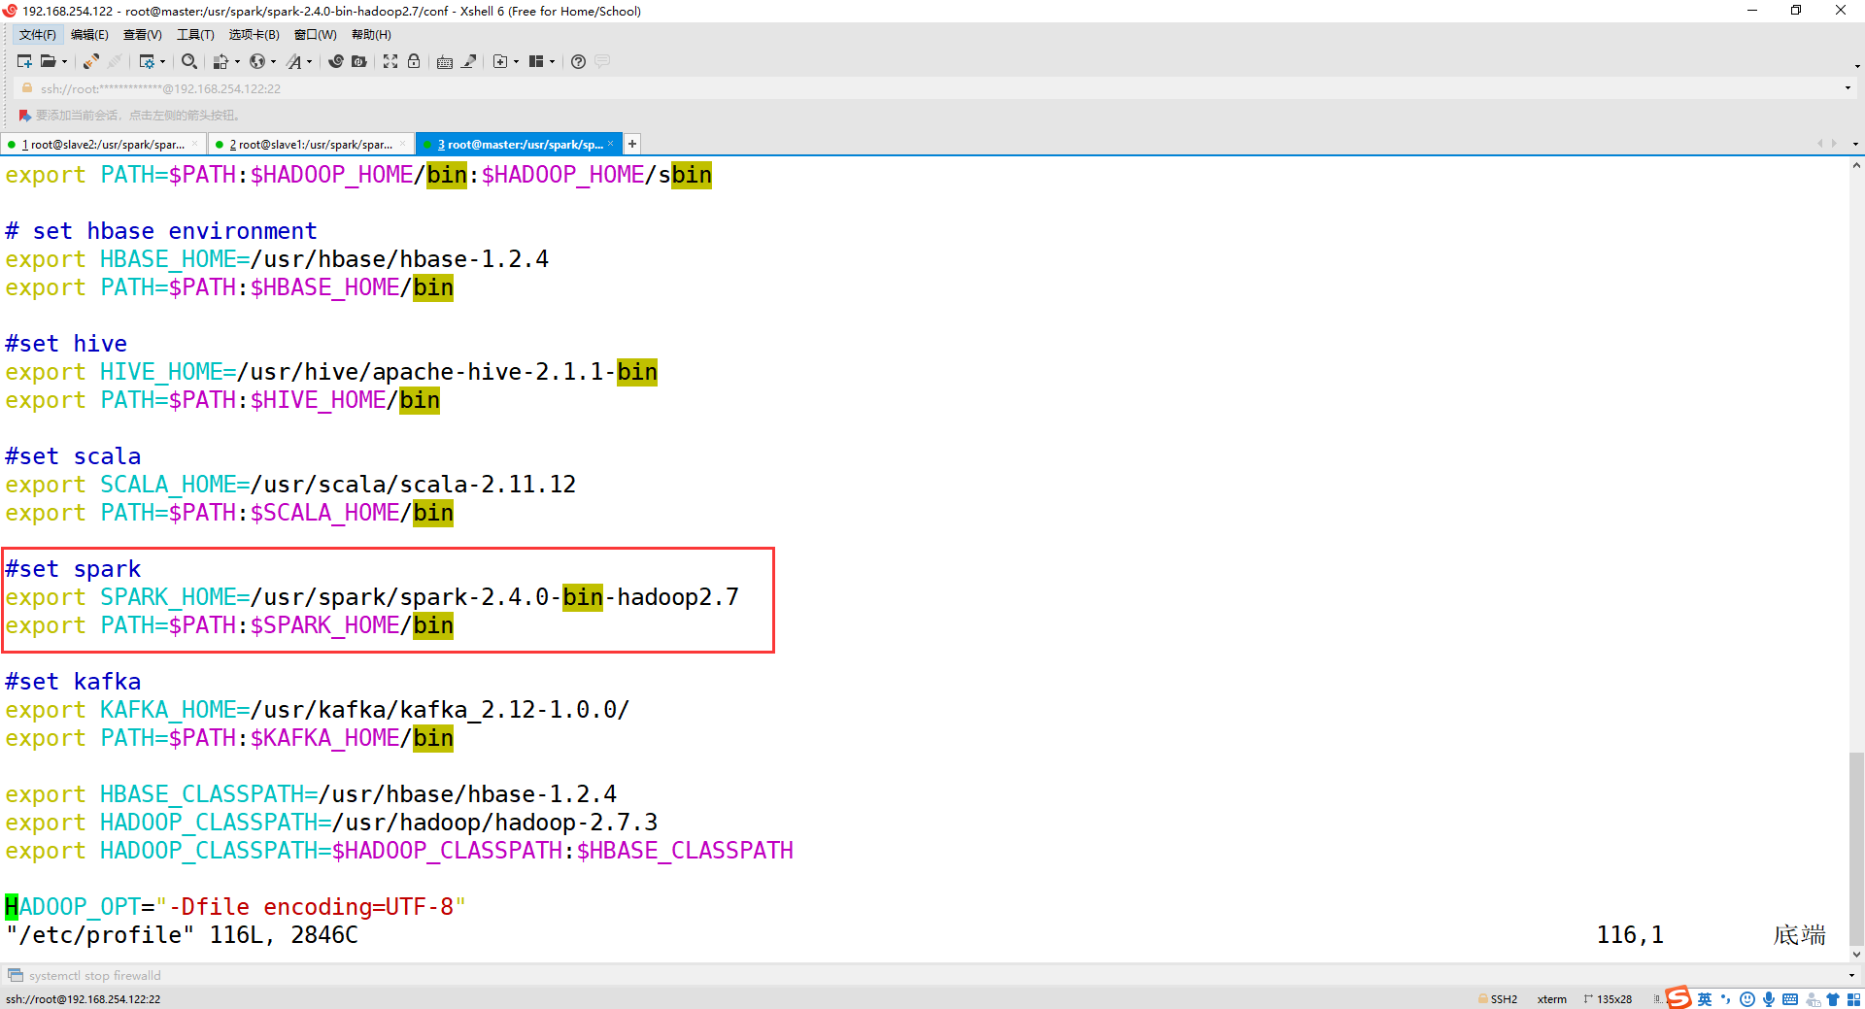Screen dimensions: 1865x1009
Task: Click the highlight pen toolbar icon
Action: 468,61
